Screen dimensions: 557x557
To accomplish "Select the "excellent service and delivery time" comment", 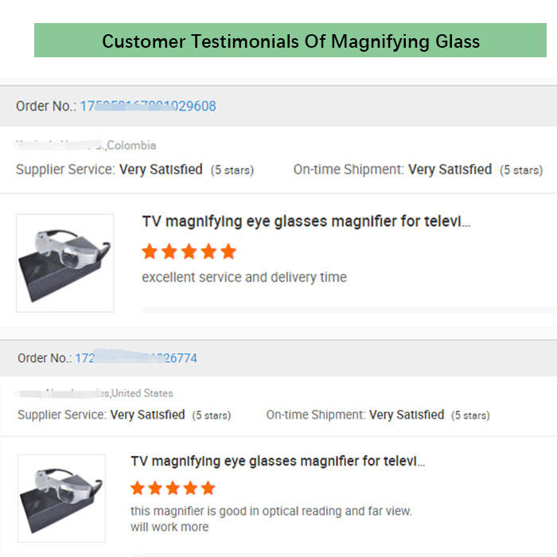I will [244, 278].
